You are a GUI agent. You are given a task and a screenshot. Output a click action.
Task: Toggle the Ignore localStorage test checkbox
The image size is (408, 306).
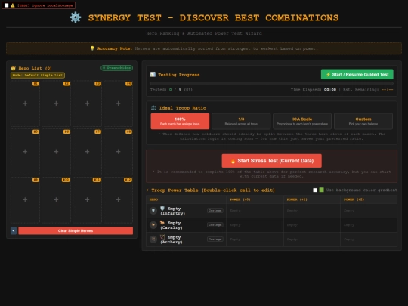(7, 5)
